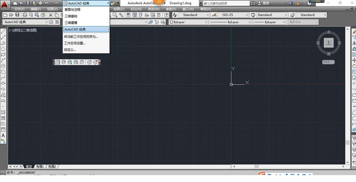Viewport: 356px width, 182px height.
Task: Click the Text Style icon
Action: point(175,15)
